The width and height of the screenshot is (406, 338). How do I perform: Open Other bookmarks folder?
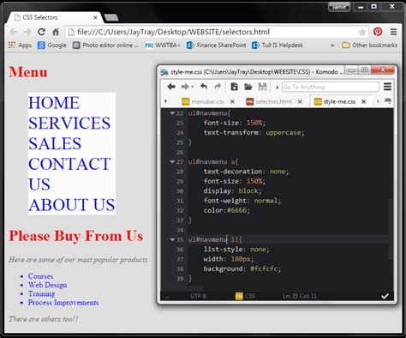[x=369, y=45]
